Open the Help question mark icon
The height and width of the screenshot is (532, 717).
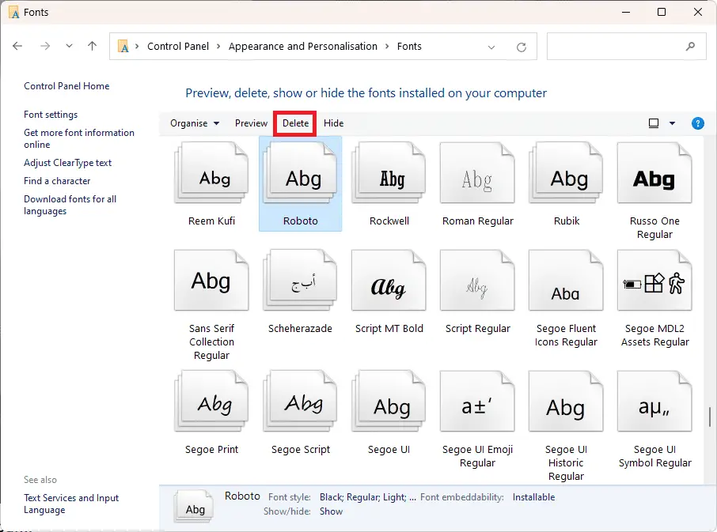coord(698,123)
